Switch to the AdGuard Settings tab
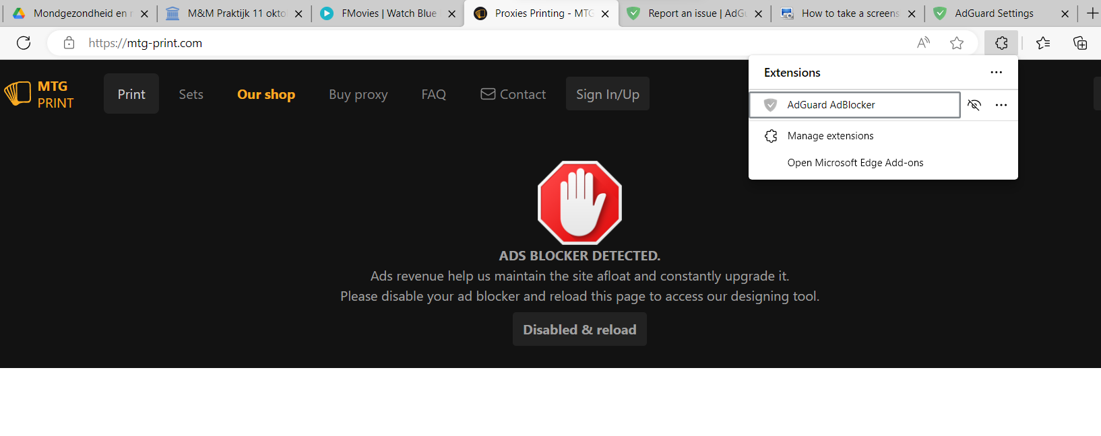Screen dimensions: 1101x436 click(x=993, y=13)
